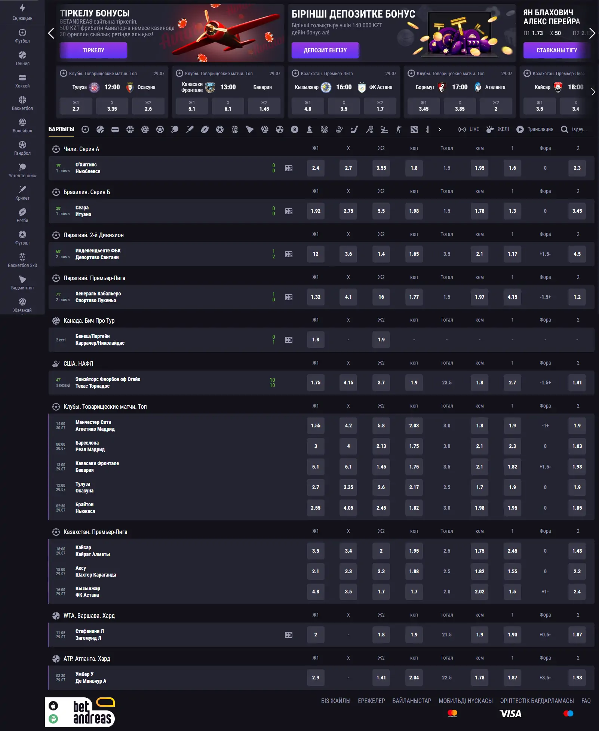Viewport: 599px width, 731px height.
Task: Open the Ең жақын sidebar section
Action: pyautogui.click(x=22, y=12)
